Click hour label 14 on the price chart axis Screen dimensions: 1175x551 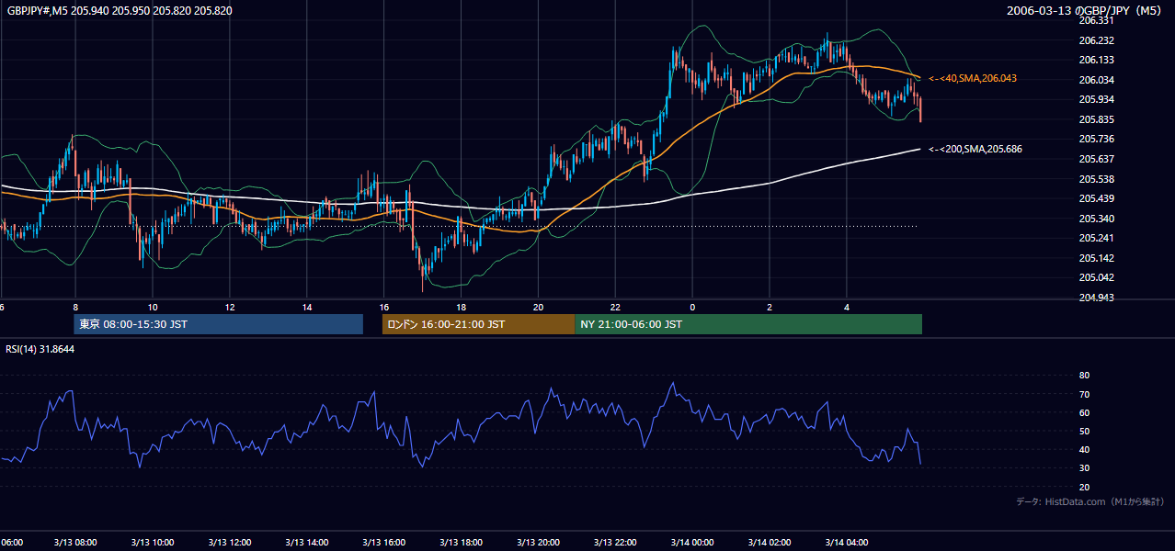(x=307, y=307)
